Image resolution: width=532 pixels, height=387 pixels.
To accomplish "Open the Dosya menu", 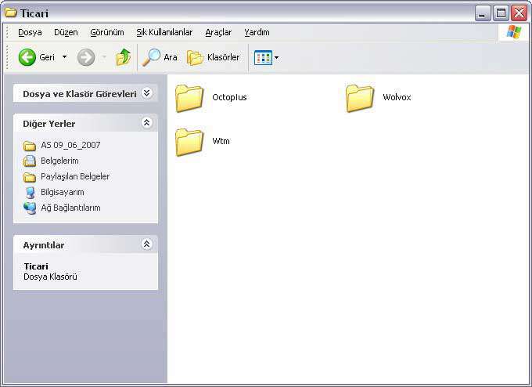I will tap(30, 32).
